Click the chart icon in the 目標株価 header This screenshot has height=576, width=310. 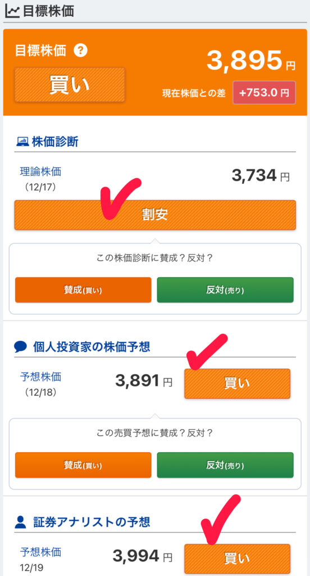pyautogui.click(x=12, y=11)
